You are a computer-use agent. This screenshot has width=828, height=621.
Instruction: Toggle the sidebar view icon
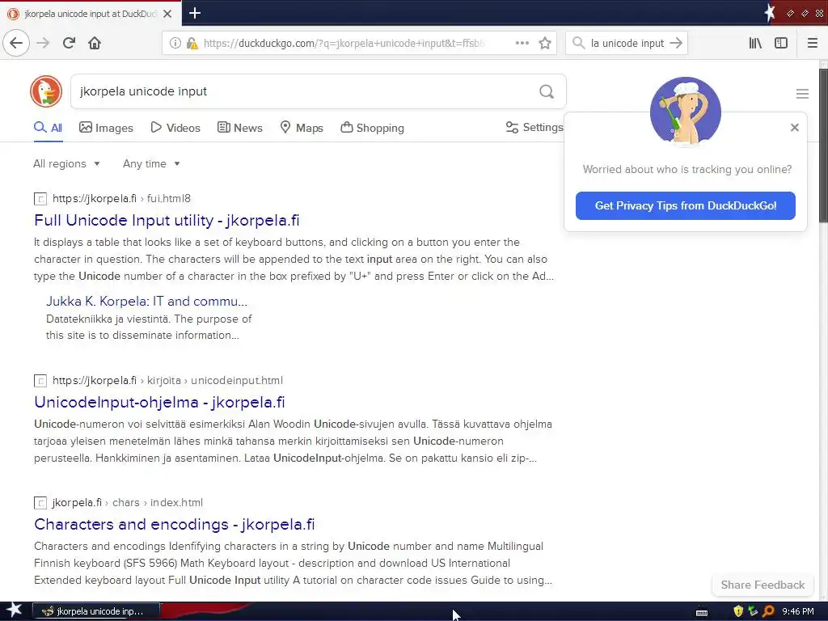pyautogui.click(x=781, y=43)
